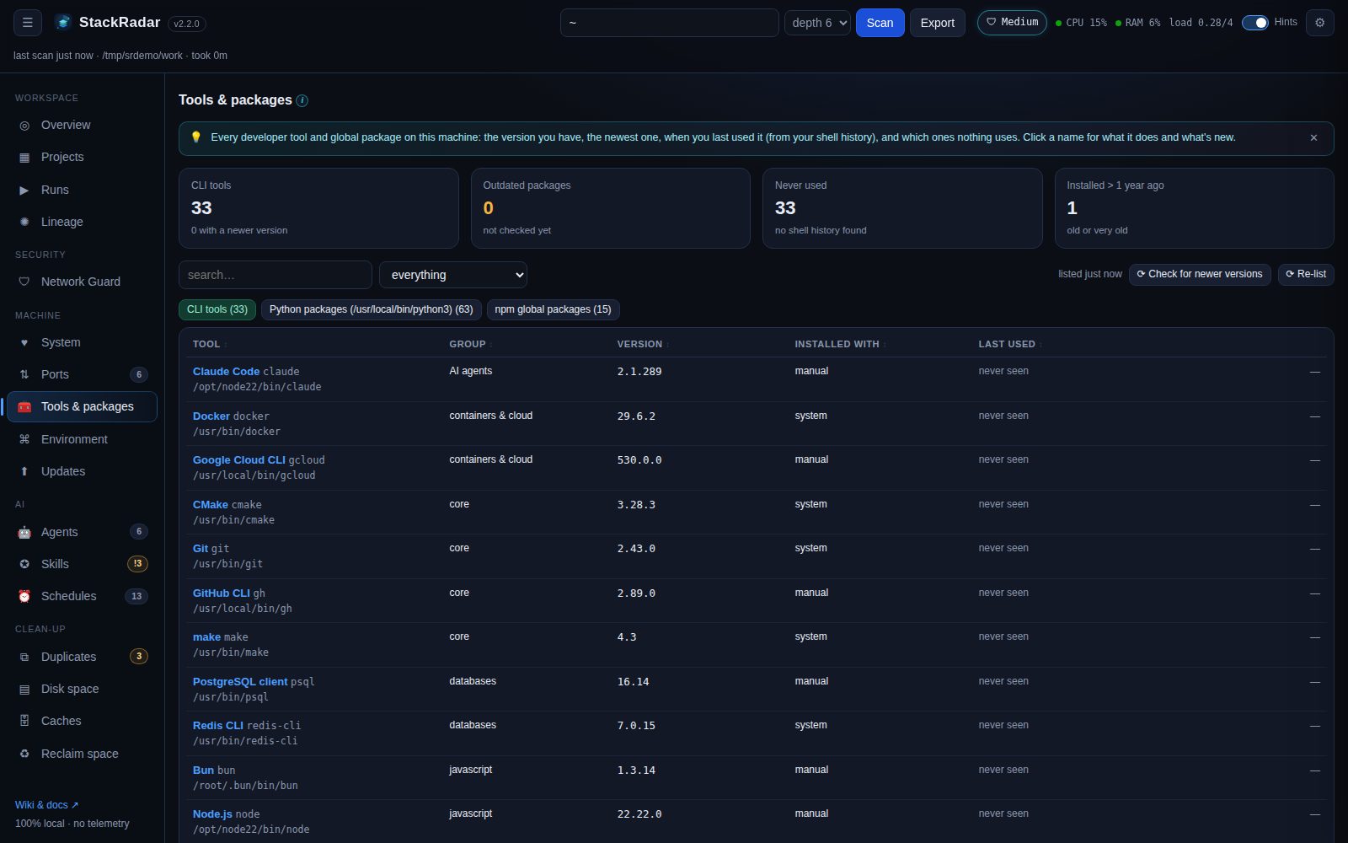Viewport: 1348px width, 843px height.
Task: Click the Export button
Action: coord(937,23)
